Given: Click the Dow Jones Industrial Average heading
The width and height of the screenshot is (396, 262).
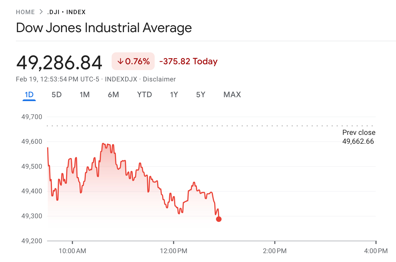Looking at the screenshot, I should pos(104,28).
